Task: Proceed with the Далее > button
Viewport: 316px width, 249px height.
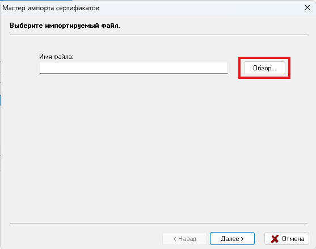Action: coord(232,239)
